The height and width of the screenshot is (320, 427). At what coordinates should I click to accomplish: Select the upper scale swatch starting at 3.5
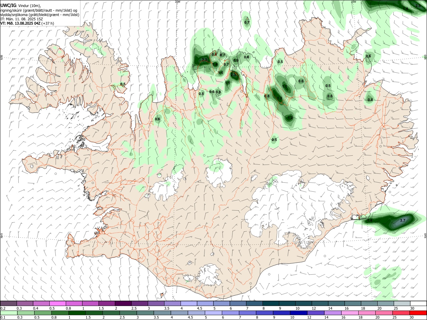click(172, 303)
